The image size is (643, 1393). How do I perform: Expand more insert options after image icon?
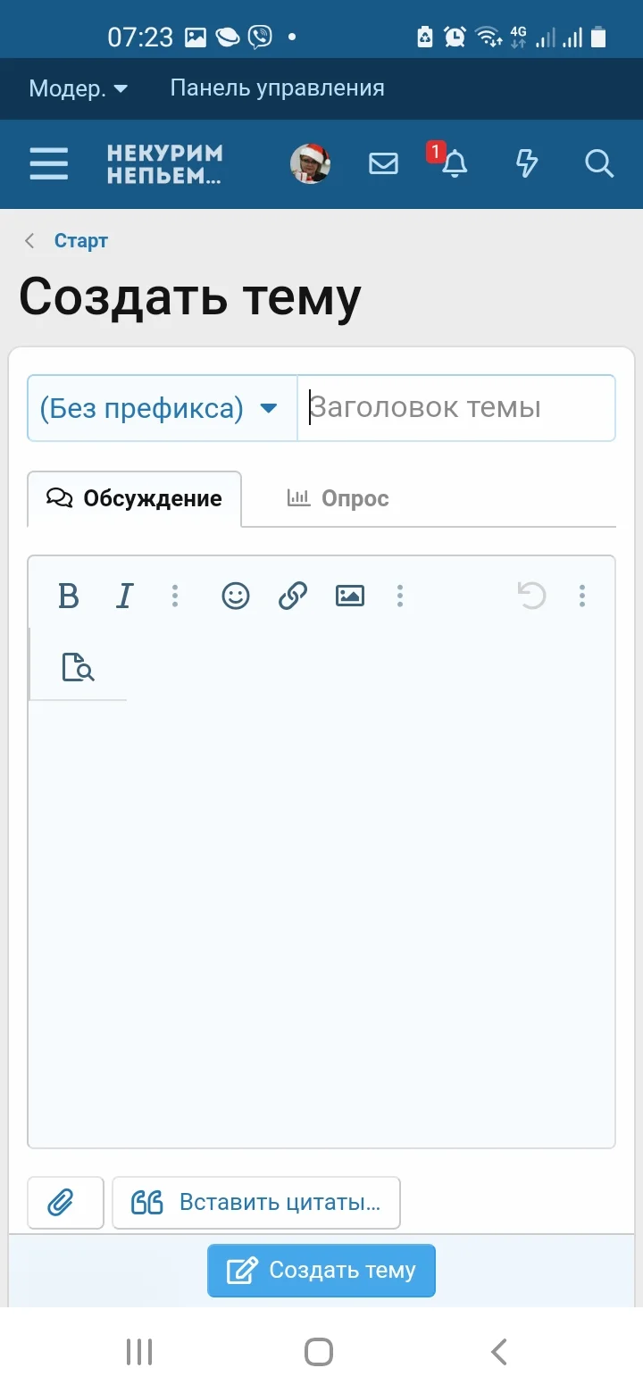pos(400,596)
